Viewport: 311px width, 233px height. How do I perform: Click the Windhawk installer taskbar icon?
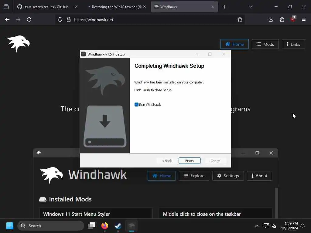pos(132,226)
